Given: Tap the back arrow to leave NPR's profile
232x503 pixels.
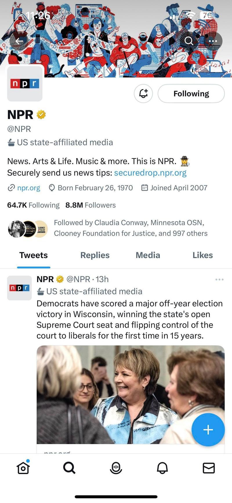Looking at the screenshot, I should [19, 41].
